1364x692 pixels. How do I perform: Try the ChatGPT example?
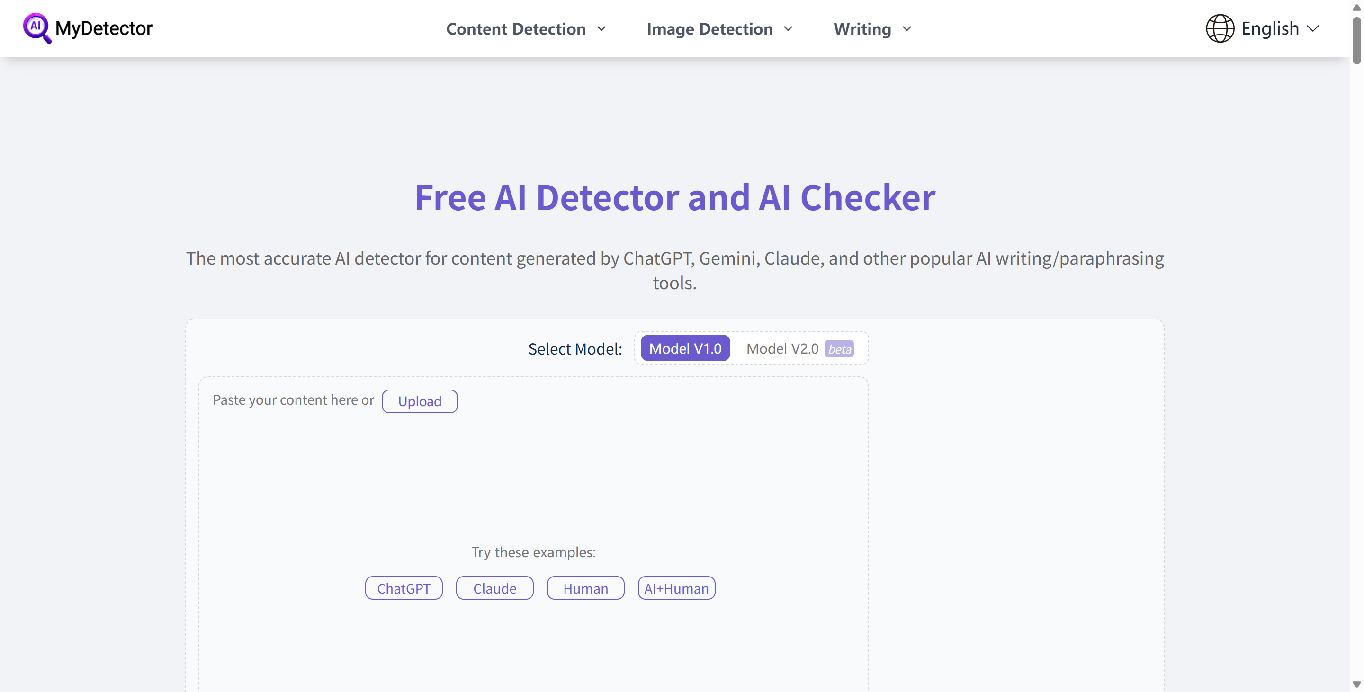point(403,588)
